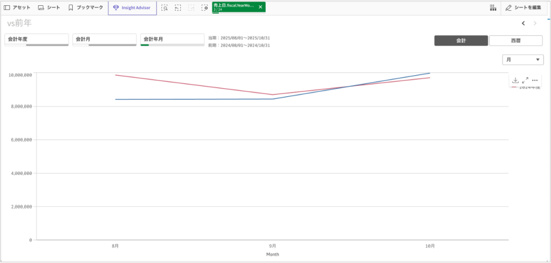Open the selections tool grid icon
551x263 pixels.
click(x=493, y=8)
